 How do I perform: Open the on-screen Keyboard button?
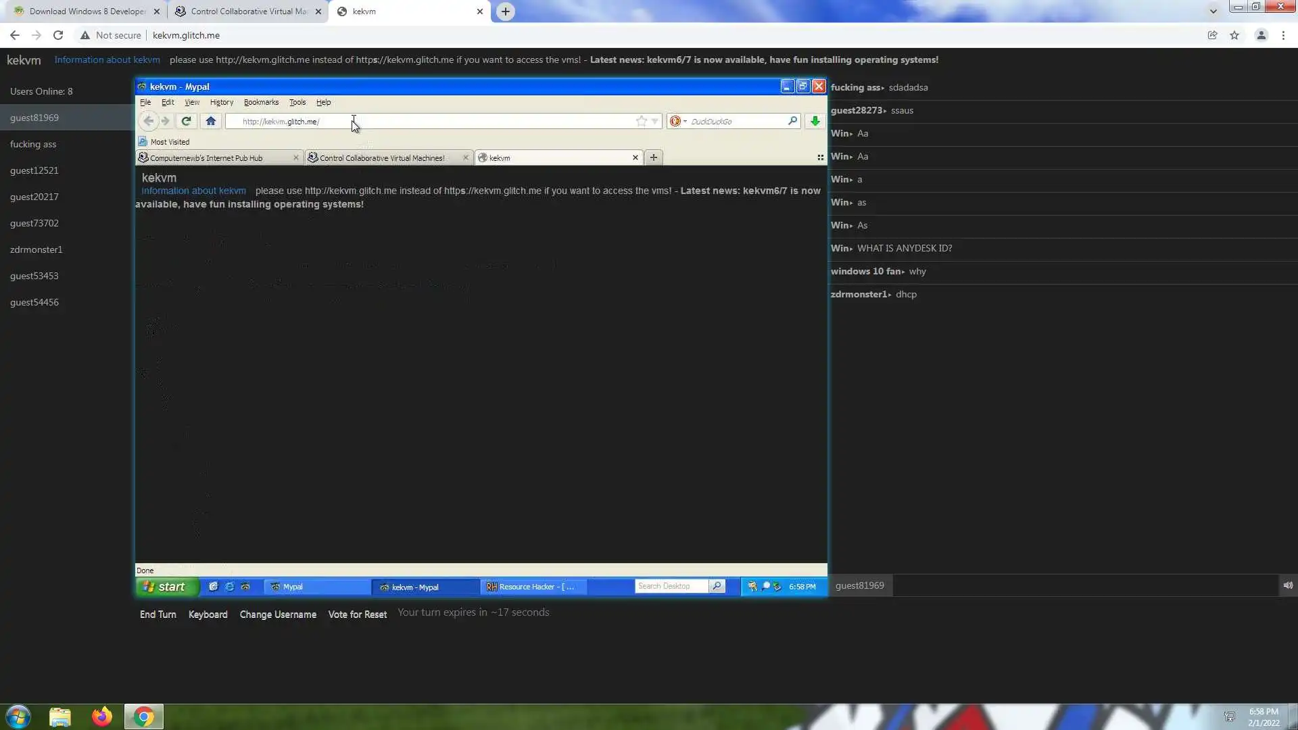pyautogui.click(x=208, y=614)
